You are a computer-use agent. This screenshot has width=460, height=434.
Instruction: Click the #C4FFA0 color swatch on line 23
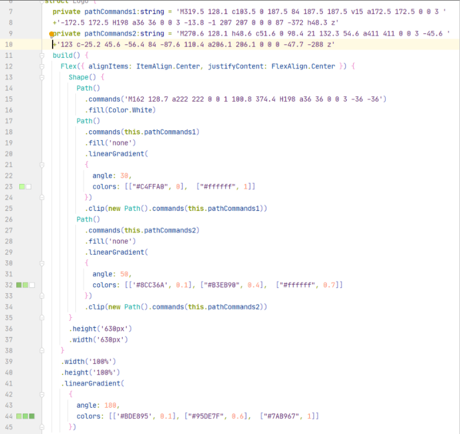click(x=22, y=187)
